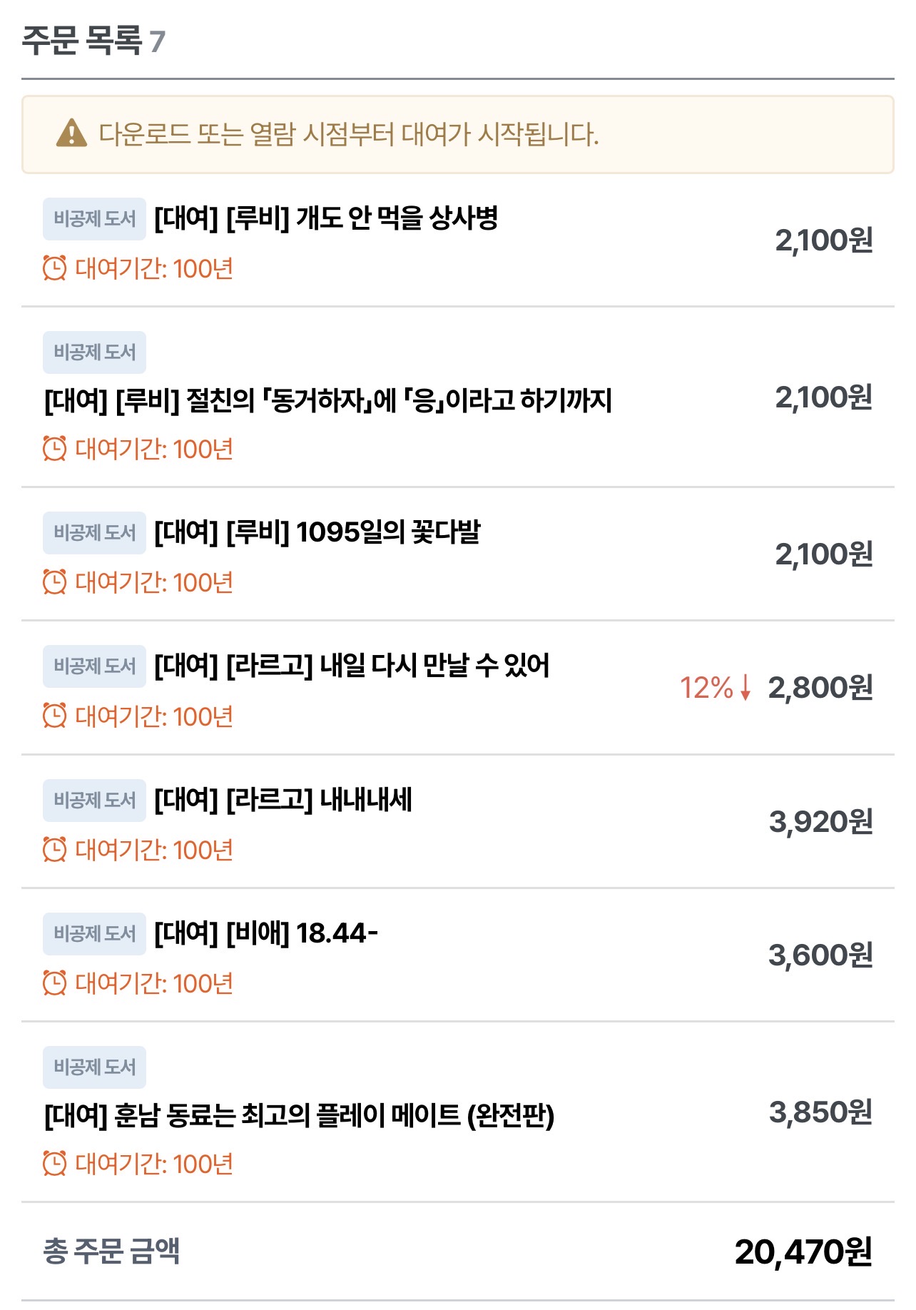Tap the clock icon under 내일 다시 만날 수 있어
916x1310 pixels.
[x=55, y=716]
